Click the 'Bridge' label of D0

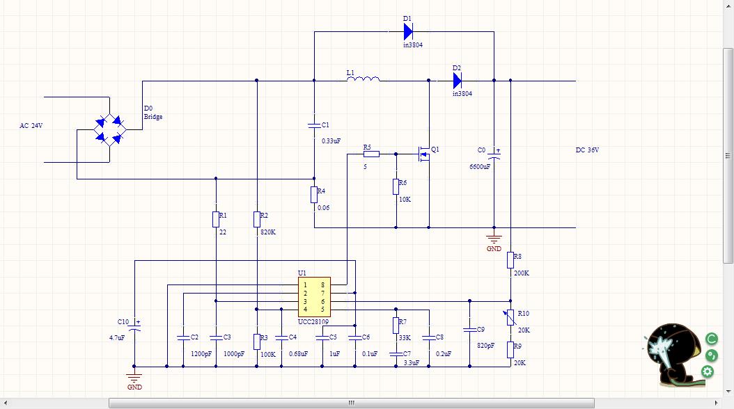153,117
